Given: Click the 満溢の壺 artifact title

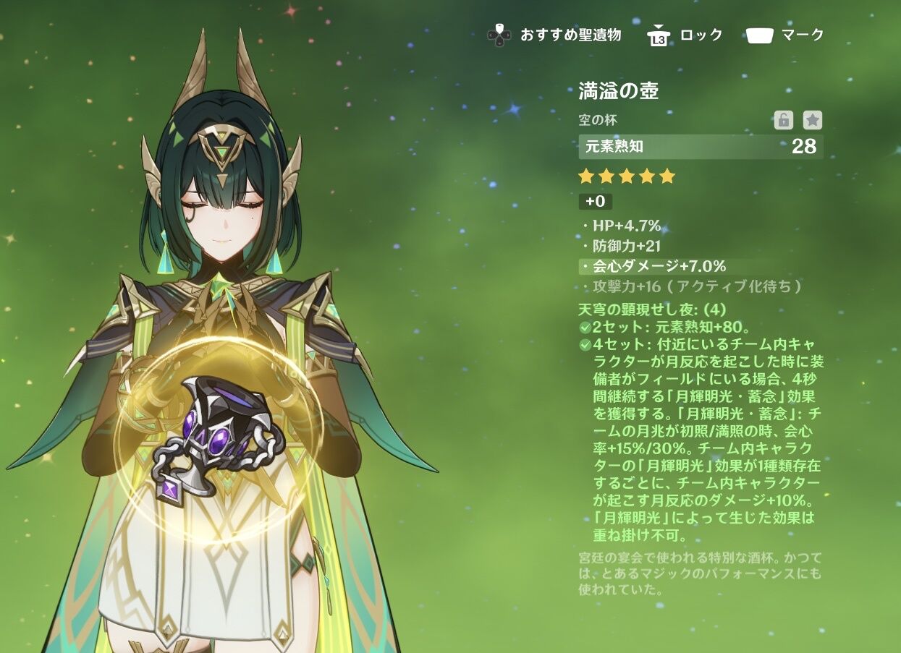Looking at the screenshot, I should tap(618, 90).
